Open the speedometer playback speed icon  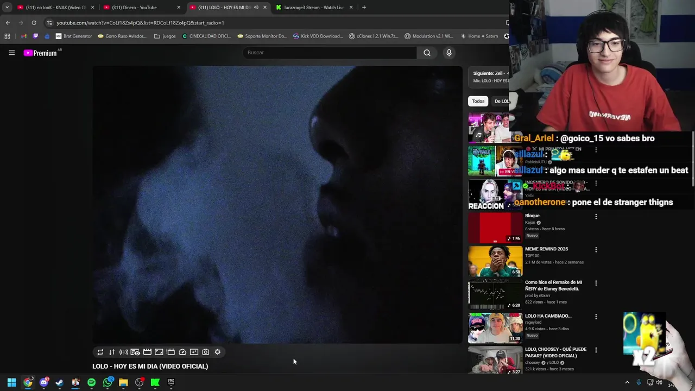[182, 352]
